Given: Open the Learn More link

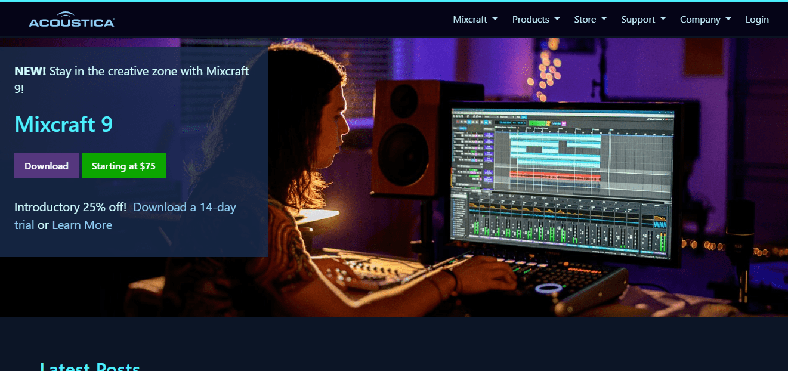Looking at the screenshot, I should [82, 225].
